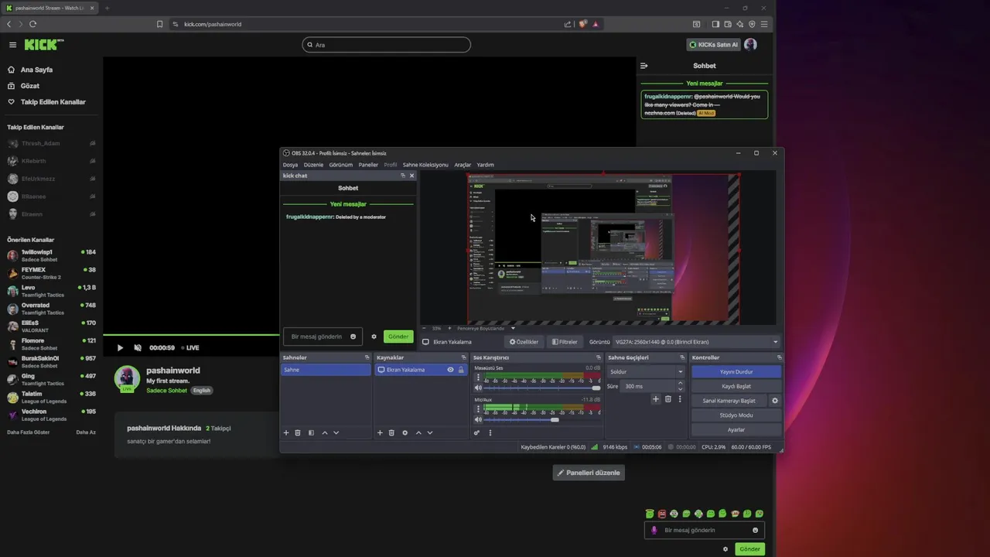Image resolution: width=990 pixels, height=557 pixels.
Task: Click Panelleri düzenle on Kick page
Action: 589,473
